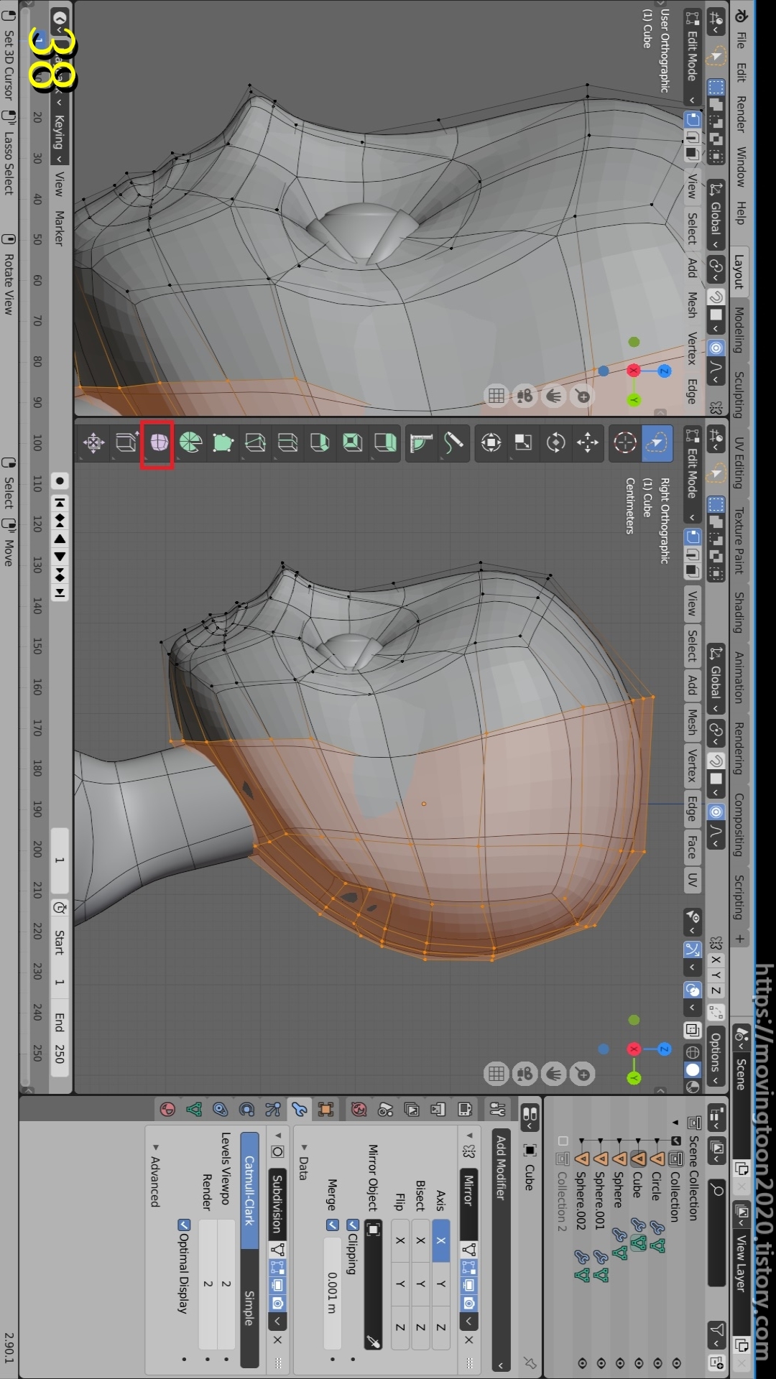The width and height of the screenshot is (776, 1379).
Task: Open the Render properties tab
Action: tap(465, 1110)
